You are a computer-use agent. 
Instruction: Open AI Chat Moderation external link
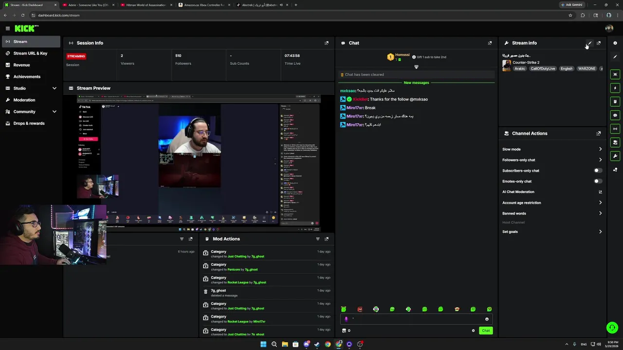[x=600, y=192]
